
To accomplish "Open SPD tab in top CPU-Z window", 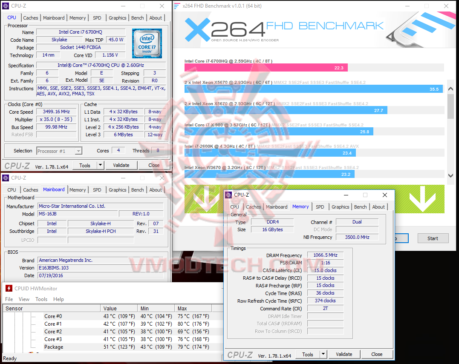I will point(97,18).
